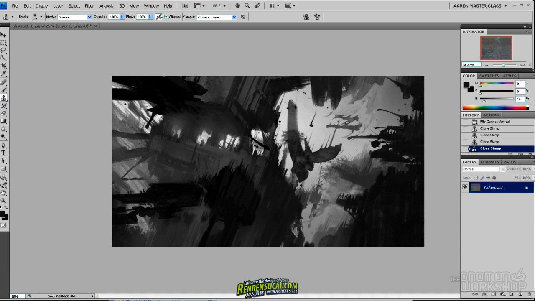The width and height of the screenshot is (535, 301).
Task: Open the Clone Source panel icon
Action: click(306, 17)
